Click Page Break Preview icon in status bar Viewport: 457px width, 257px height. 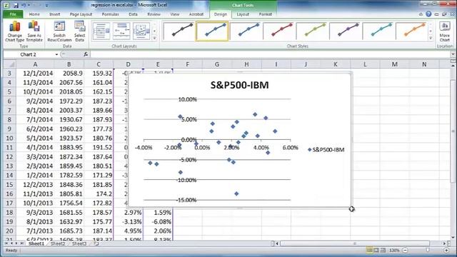(383, 251)
